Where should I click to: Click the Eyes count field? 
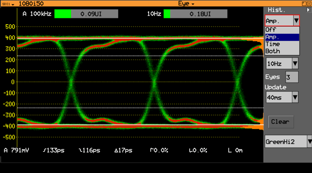[x=292, y=77]
